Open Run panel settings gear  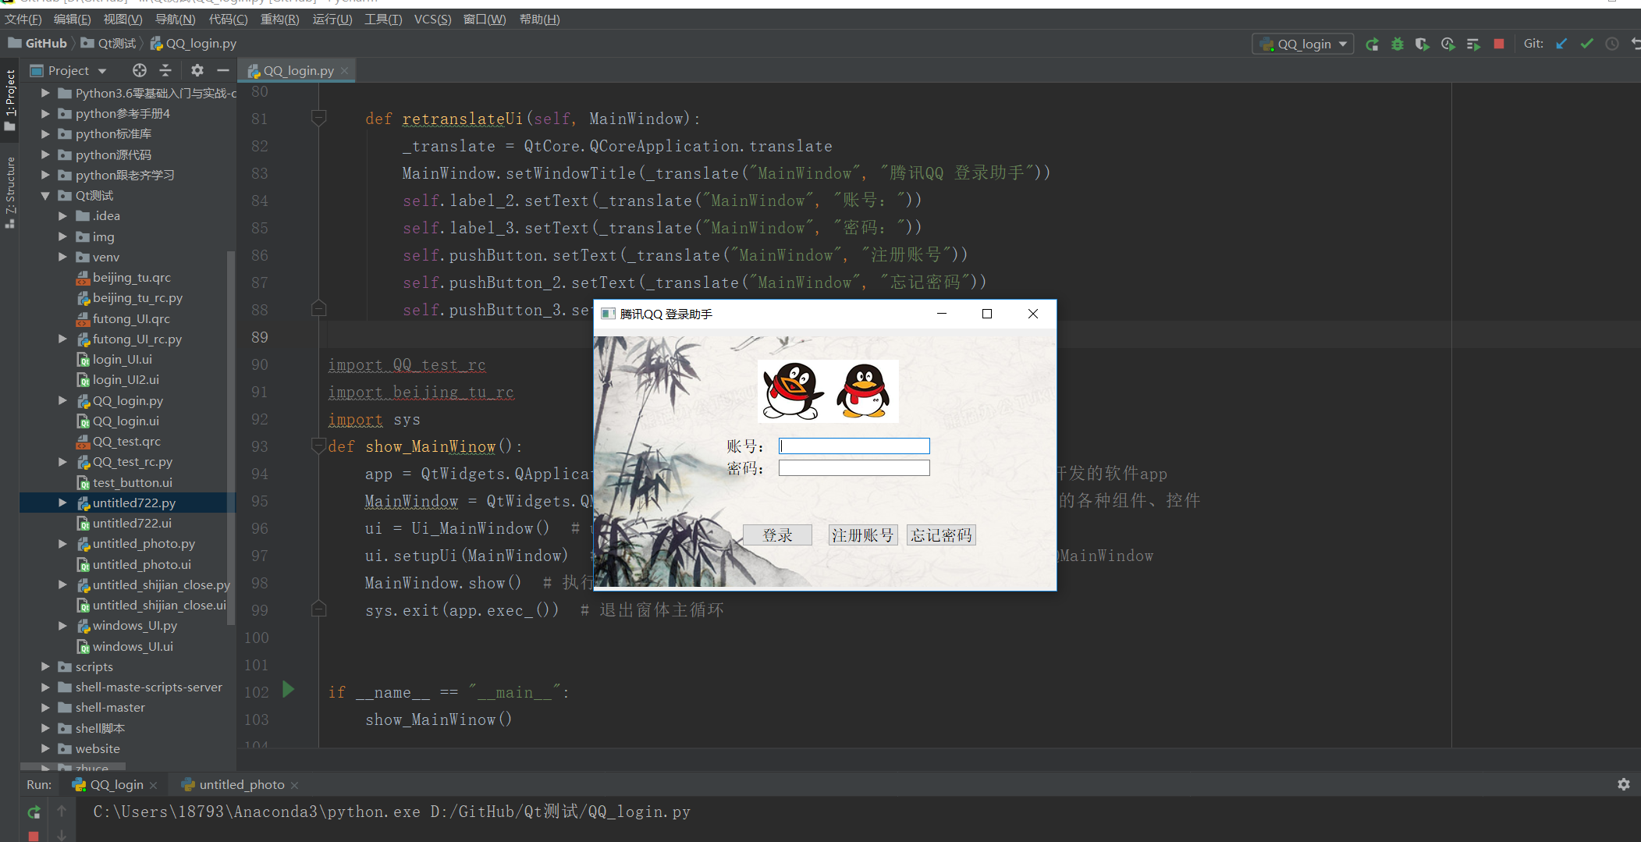(x=1623, y=784)
